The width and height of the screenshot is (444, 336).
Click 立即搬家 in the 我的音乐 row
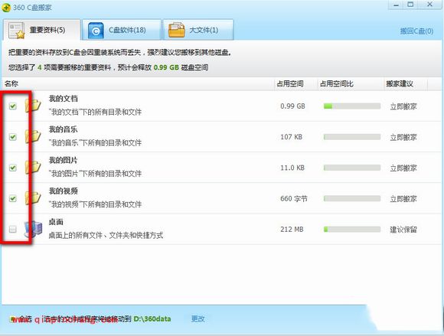point(403,137)
